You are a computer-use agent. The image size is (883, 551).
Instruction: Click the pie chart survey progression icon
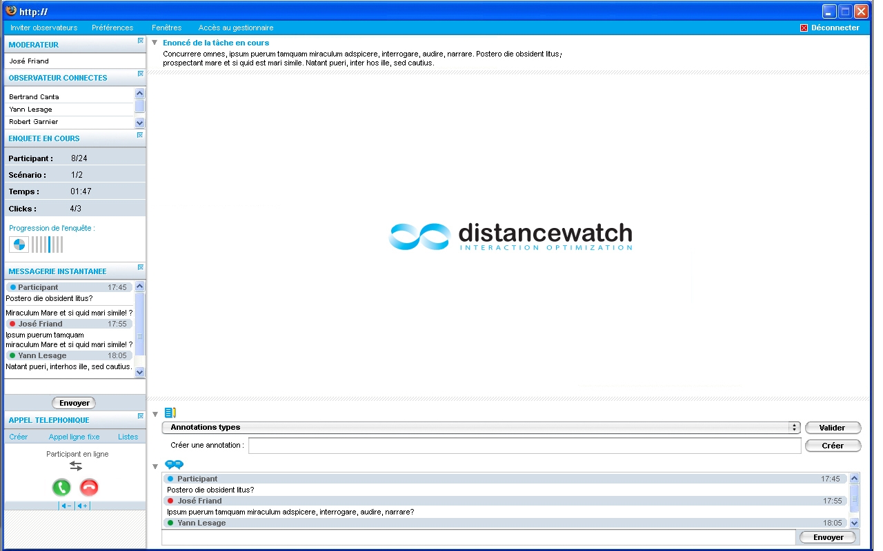(x=19, y=245)
